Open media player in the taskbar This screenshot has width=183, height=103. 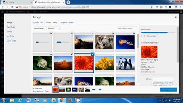[45, 100]
